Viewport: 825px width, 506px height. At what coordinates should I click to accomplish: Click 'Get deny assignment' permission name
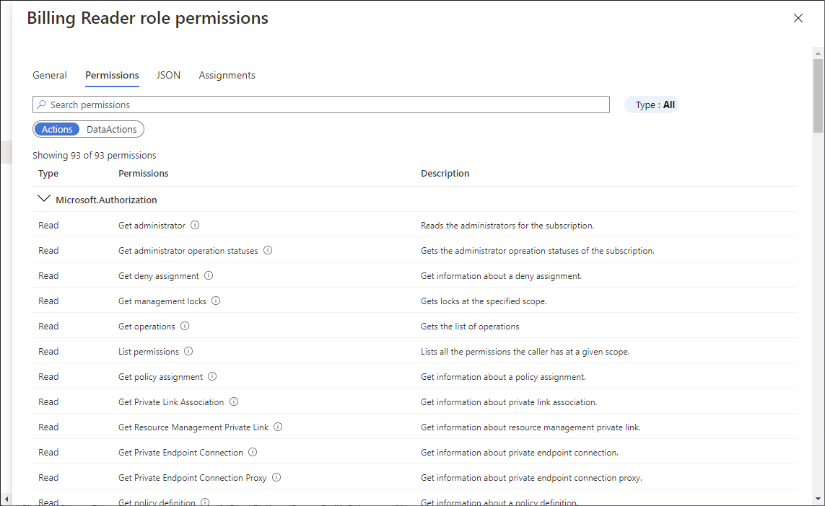[159, 276]
